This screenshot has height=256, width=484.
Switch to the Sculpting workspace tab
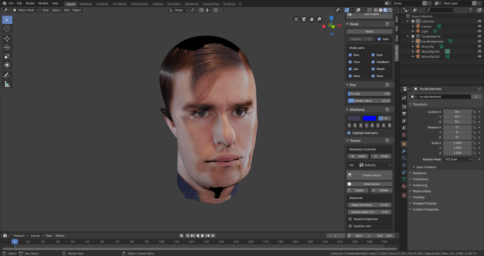102,4
